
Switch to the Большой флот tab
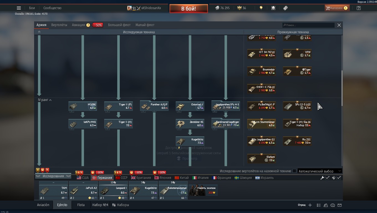point(119,25)
